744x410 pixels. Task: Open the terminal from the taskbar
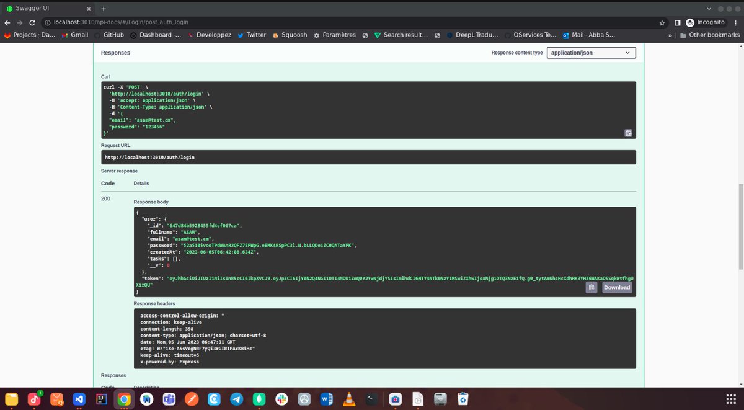[371, 399]
